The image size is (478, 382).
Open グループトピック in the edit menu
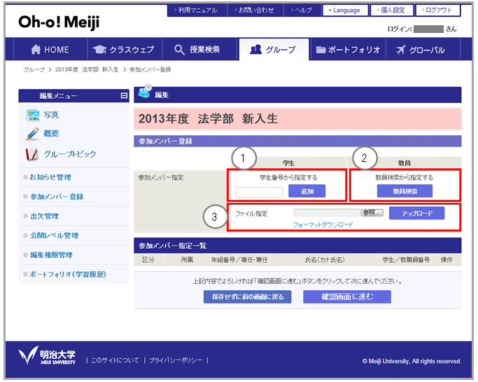70,154
